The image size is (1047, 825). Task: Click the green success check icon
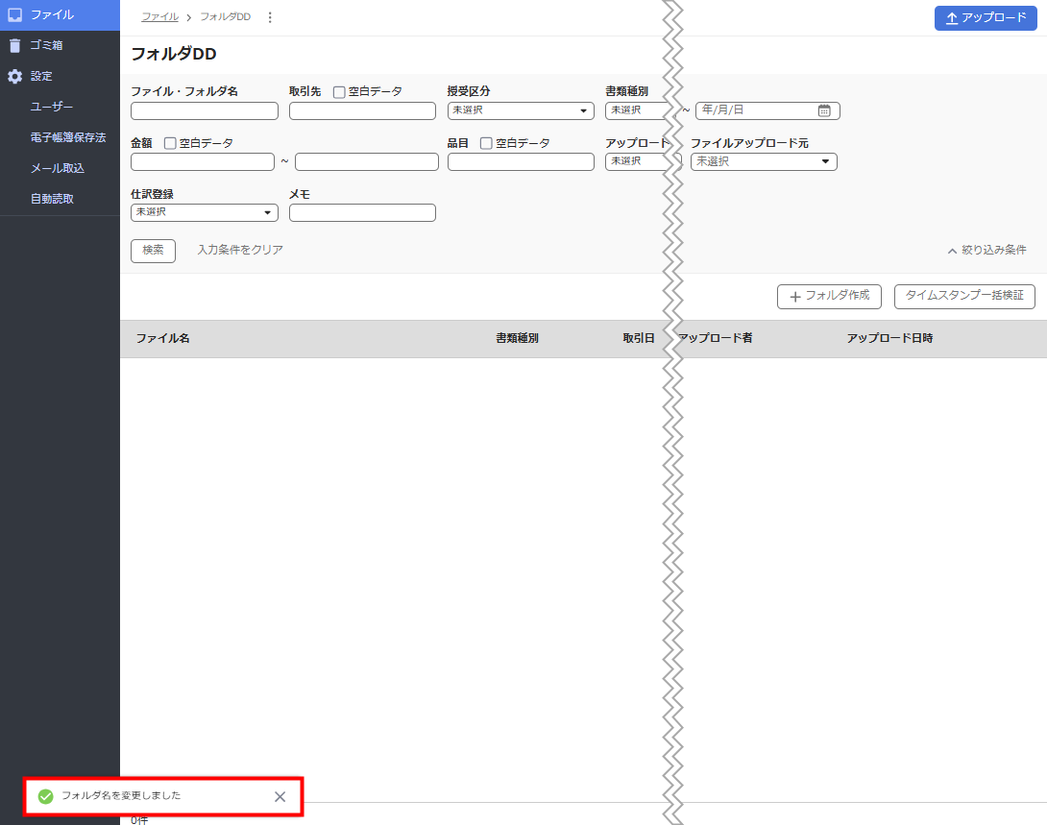click(x=45, y=796)
